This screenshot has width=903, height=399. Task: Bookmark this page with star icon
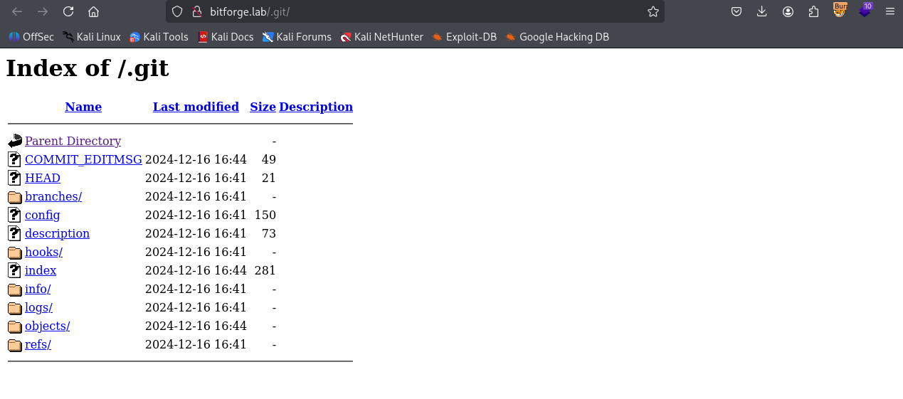click(x=653, y=11)
